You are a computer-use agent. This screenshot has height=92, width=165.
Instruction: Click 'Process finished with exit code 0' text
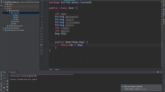click(x=23, y=79)
